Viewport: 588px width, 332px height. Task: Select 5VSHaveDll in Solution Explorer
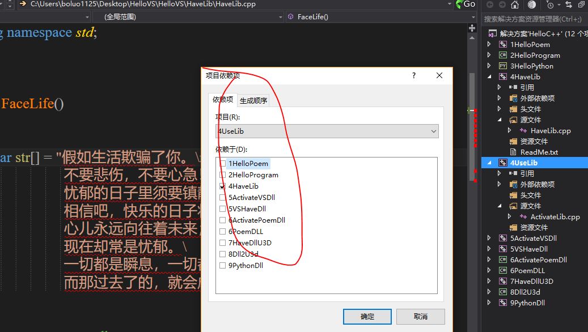(529, 249)
